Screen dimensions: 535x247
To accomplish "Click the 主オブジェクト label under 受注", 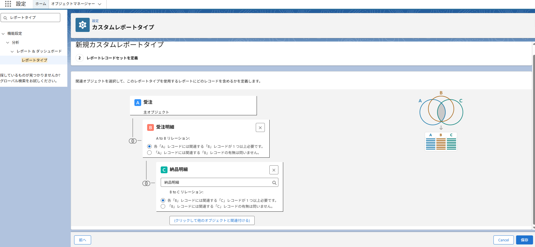I will pyautogui.click(x=156, y=112).
